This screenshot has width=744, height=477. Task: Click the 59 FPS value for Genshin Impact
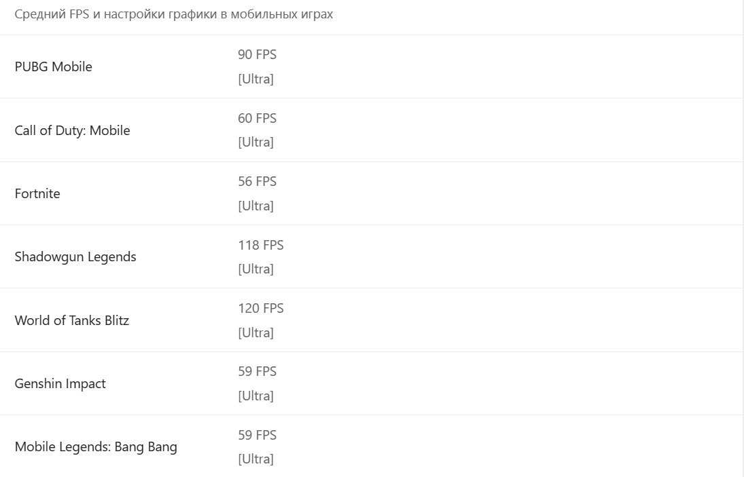258,371
